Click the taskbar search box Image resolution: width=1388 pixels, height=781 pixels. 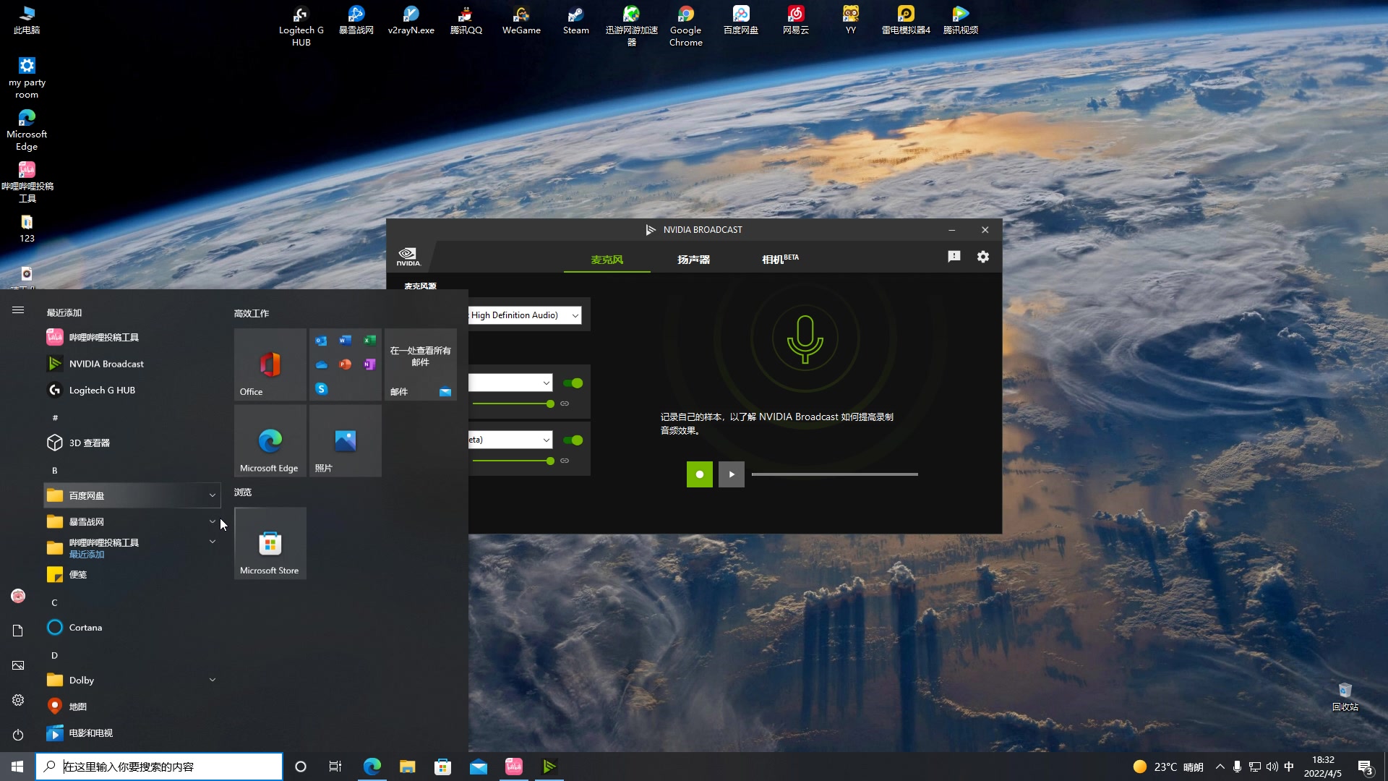pos(159,767)
